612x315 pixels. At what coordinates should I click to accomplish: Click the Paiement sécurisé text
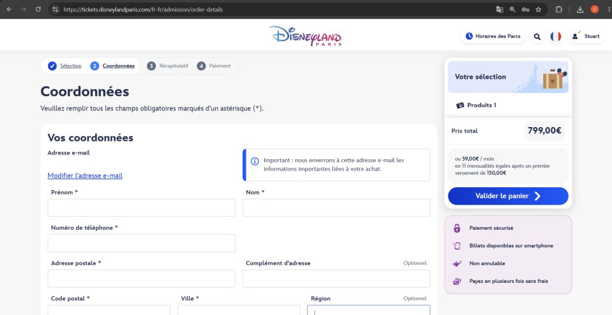pos(491,228)
